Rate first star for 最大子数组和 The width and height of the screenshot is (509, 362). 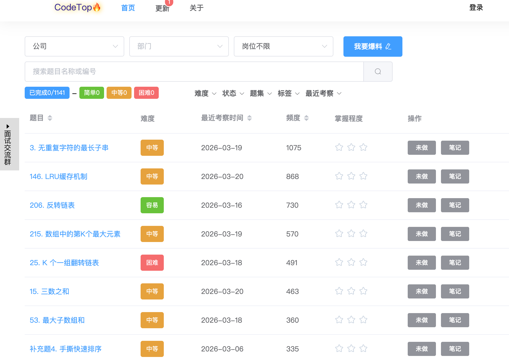[x=339, y=320]
